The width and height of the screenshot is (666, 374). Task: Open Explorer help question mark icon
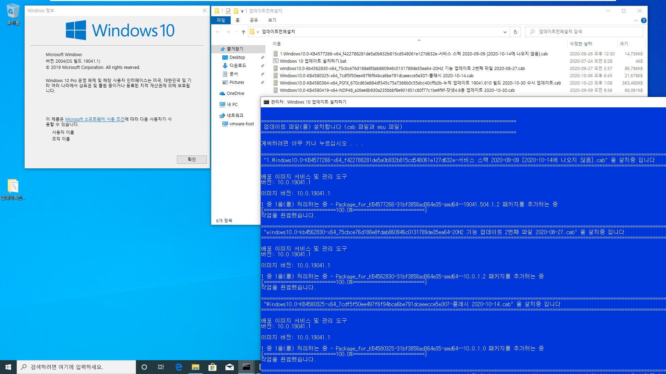point(644,20)
